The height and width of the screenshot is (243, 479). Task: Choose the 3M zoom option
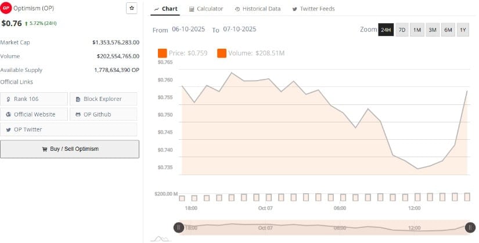[433, 30]
